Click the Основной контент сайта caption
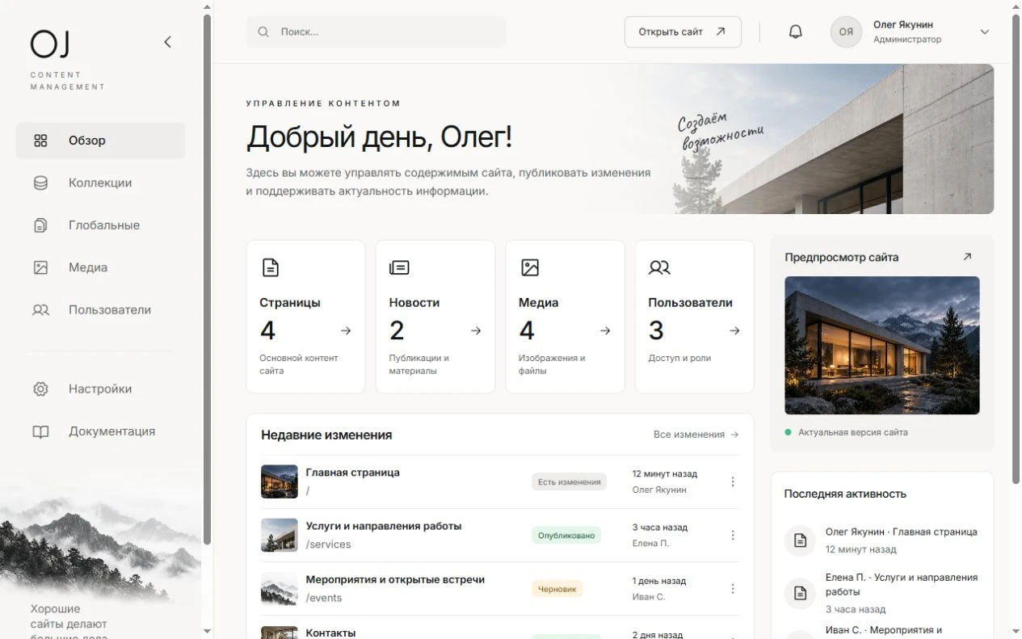The image size is (1022, 639). [x=298, y=364]
